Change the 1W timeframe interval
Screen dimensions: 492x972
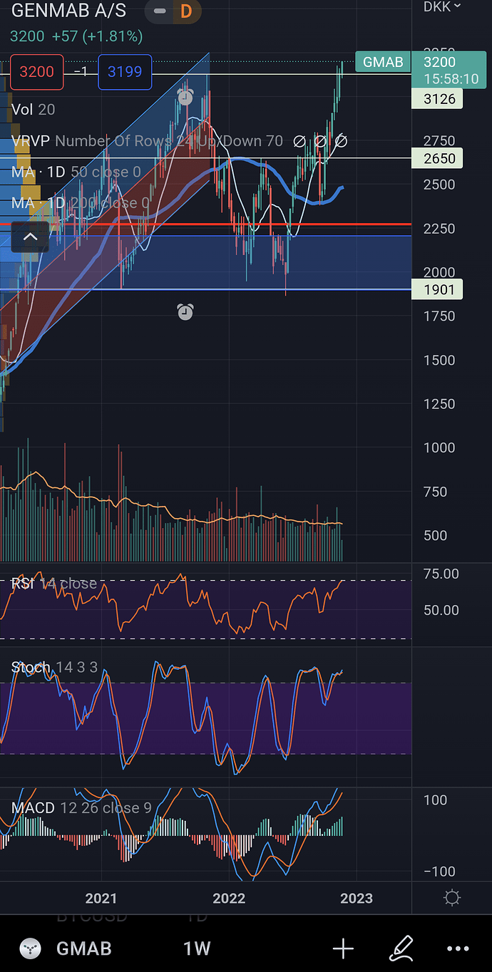197,948
